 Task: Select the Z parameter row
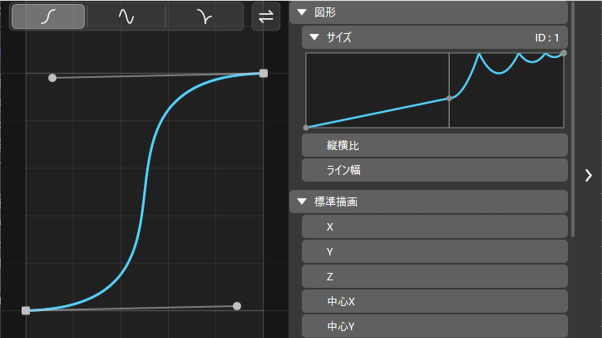pos(435,277)
